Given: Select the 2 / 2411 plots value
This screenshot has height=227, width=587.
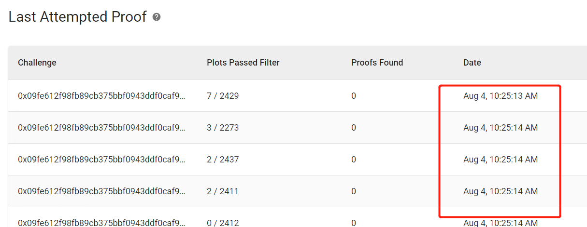Looking at the screenshot, I should pos(223,191).
